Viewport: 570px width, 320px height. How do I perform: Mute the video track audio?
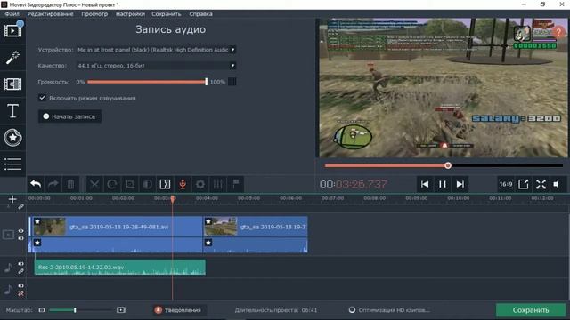(20, 238)
